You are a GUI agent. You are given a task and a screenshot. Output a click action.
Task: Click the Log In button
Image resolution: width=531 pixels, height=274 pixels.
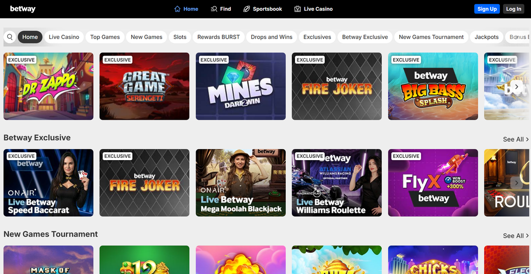pos(514,9)
